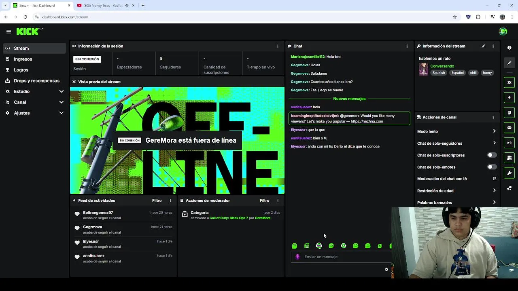Select Stream in left navigation
Screen dimensions: 518x291
[x=34, y=48]
